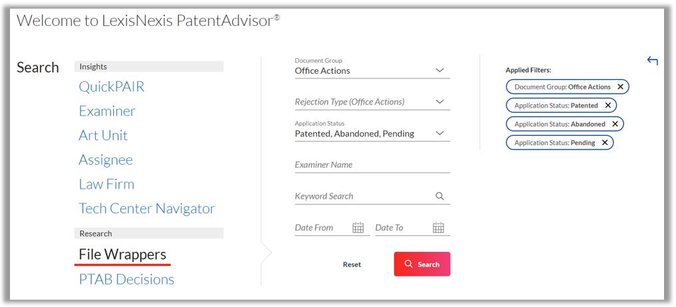
Task: Focus the Examiner Name field
Action: tap(372, 165)
